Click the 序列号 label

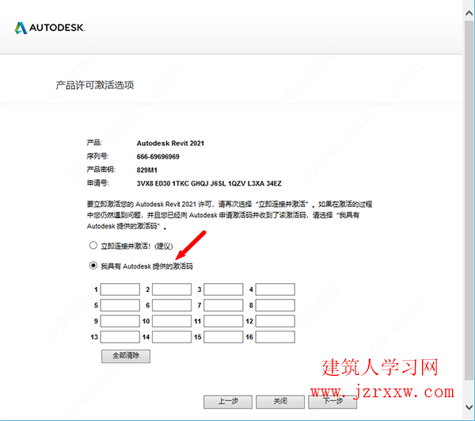97,156
